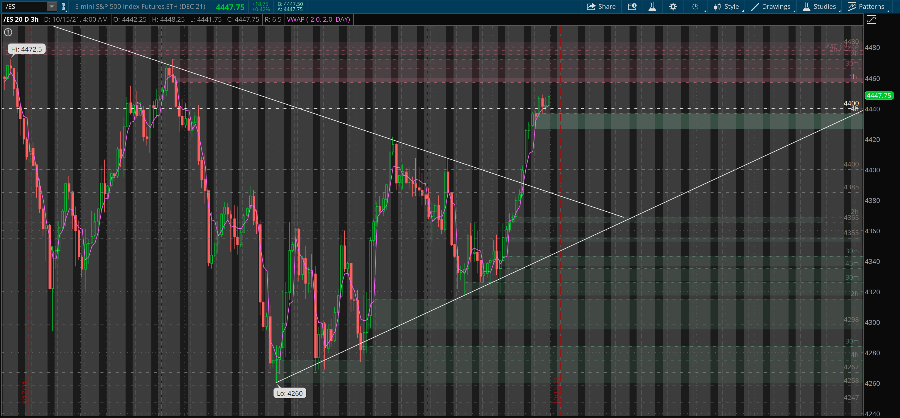The image size is (900, 418).
Task: Open the clock time frame menu
Action: [x=695, y=7]
